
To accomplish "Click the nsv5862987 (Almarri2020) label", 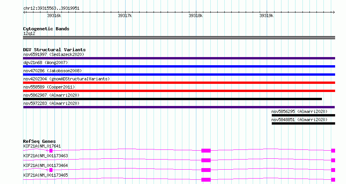I will (51, 95).
